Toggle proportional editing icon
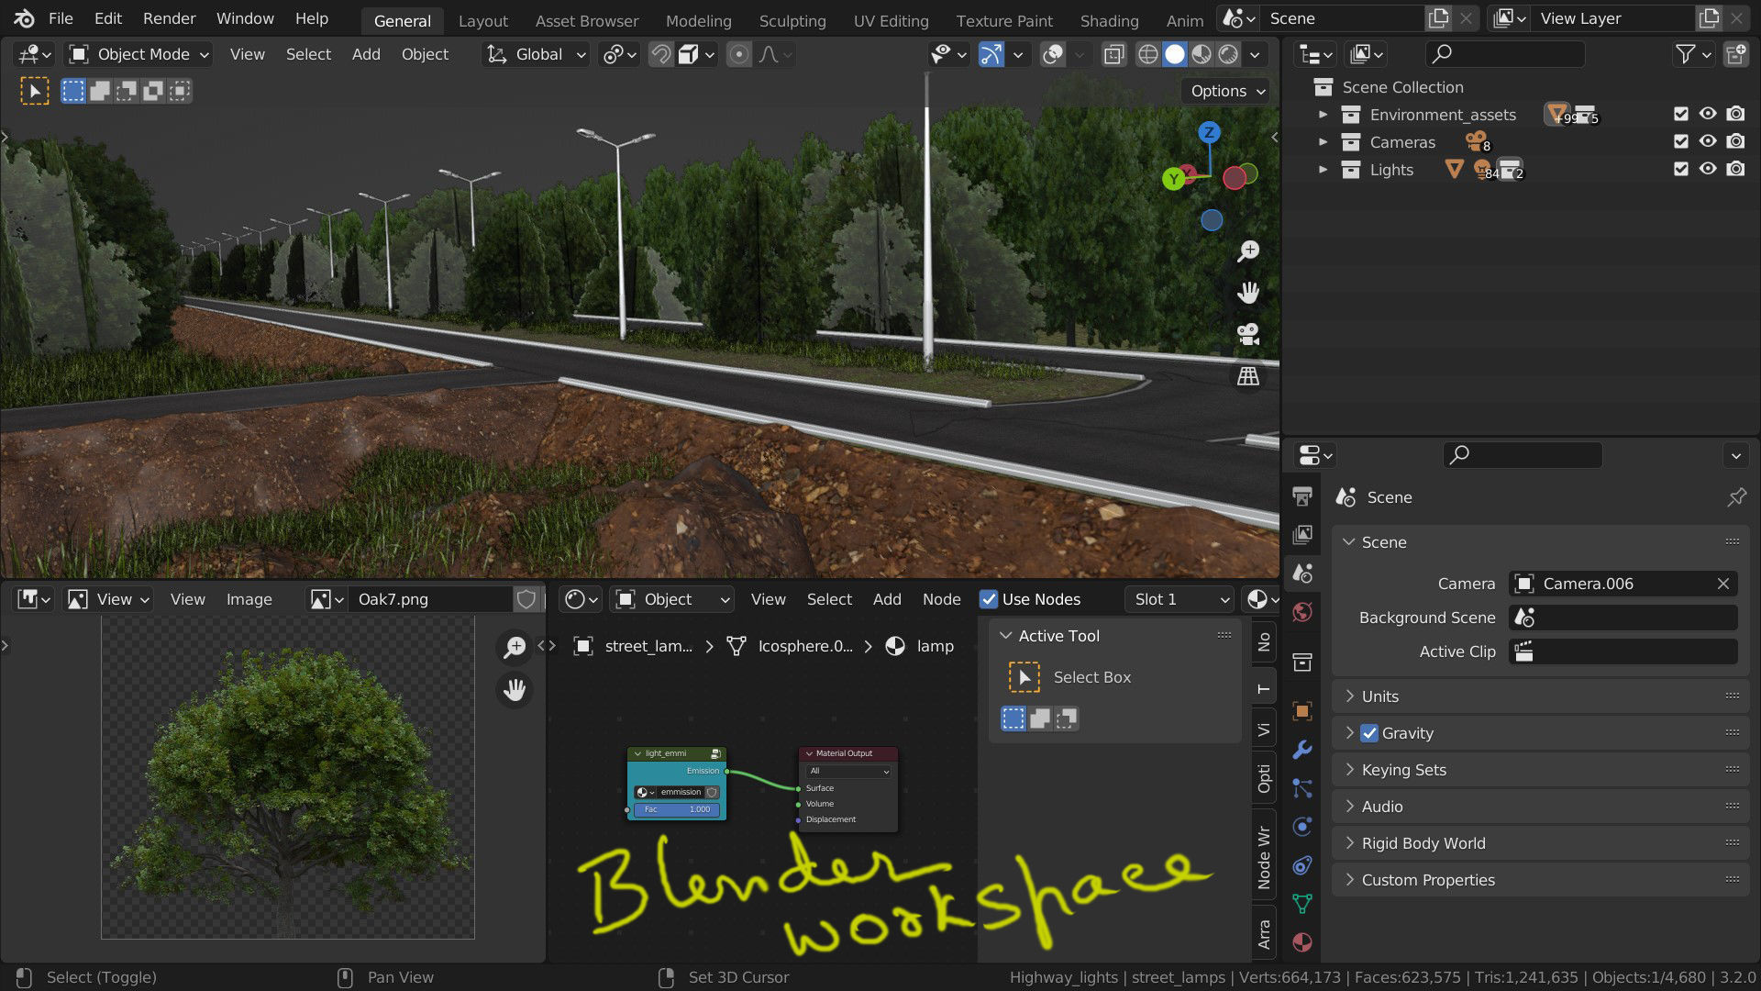 tap(739, 55)
